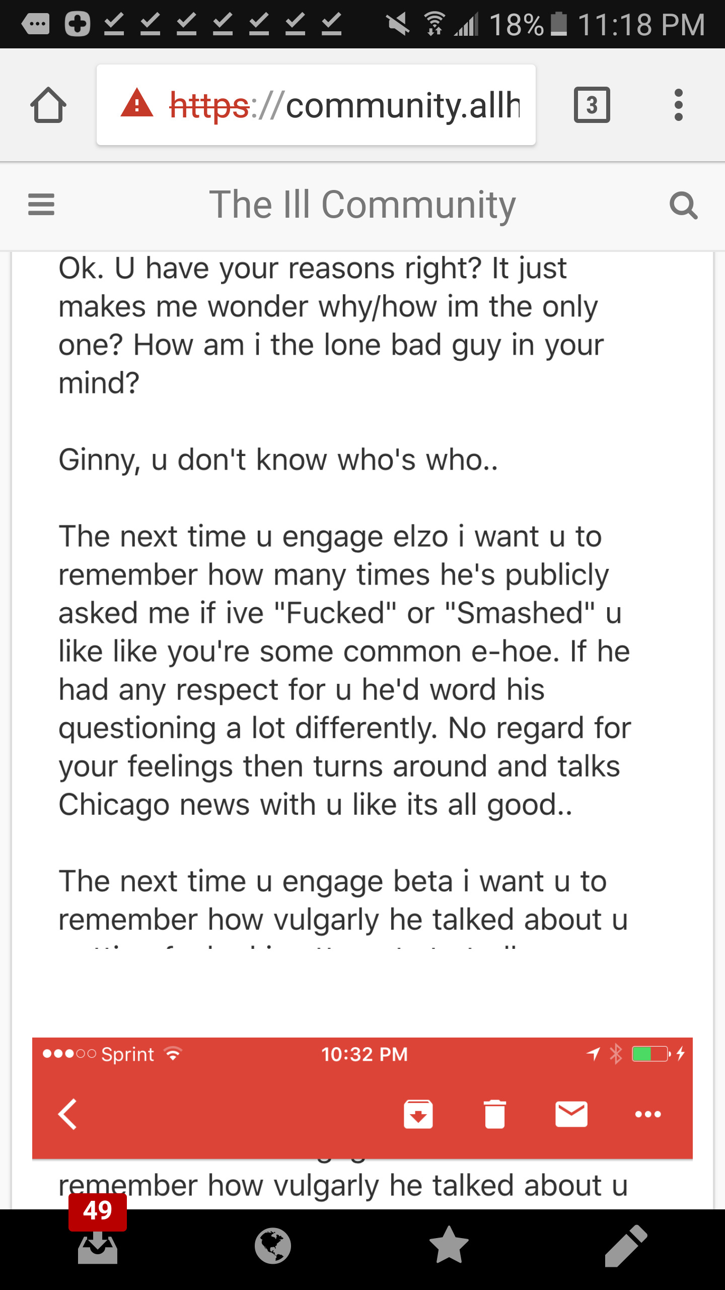
Task: Archive the email with the archive icon
Action: [418, 1114]
